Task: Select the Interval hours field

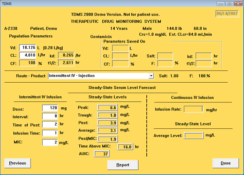Action: (51, 116)
